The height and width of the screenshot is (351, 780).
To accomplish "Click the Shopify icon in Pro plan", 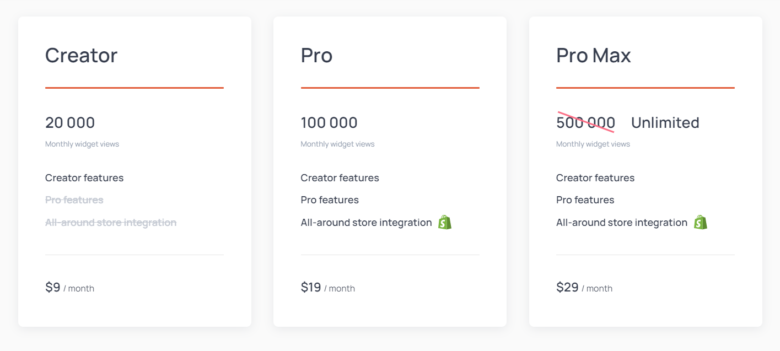I will 445,223.
